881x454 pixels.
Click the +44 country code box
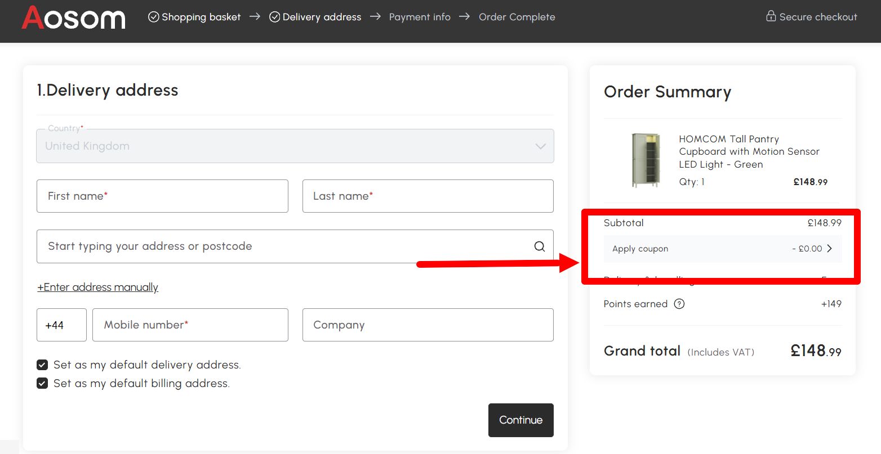(x=61, y=325)
